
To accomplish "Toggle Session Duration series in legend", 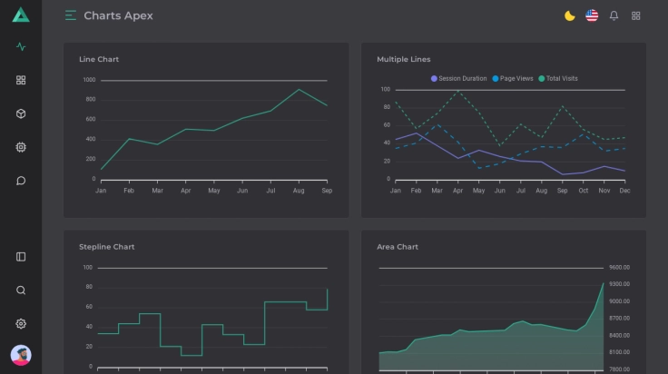I will coord(463,79).
